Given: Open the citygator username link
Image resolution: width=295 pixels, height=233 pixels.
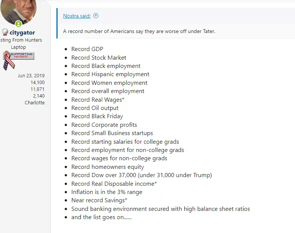Looking at the screenshot, I should click(x=22, y=33).
